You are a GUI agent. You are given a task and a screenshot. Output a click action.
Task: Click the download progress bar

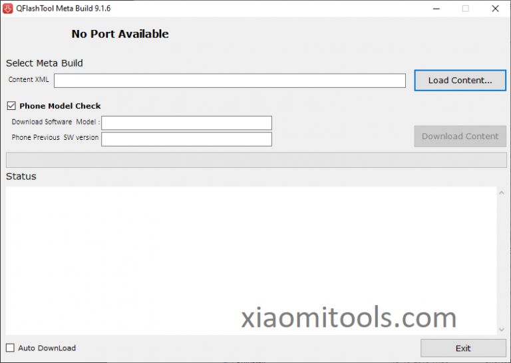(x=255, y=160)
